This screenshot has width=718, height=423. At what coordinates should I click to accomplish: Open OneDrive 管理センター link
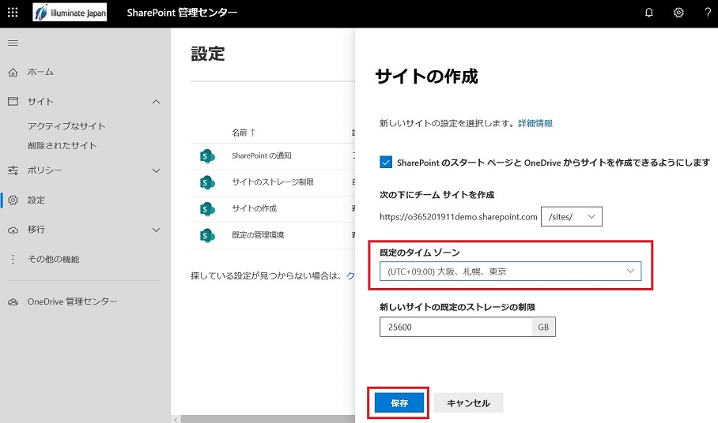[x=72, y=301]
